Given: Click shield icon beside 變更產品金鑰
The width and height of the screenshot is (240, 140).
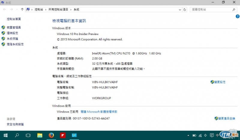Looking at the screenshot, I should point(216,118).
